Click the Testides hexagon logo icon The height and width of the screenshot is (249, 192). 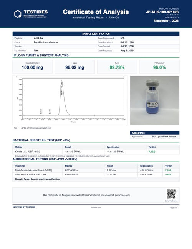[18, 14]
